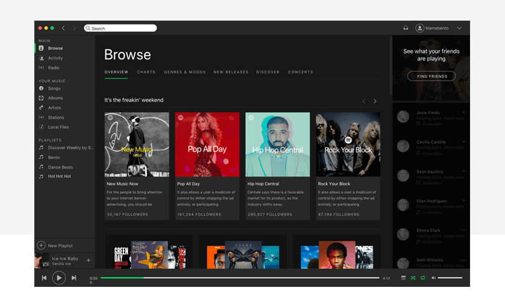505x300 pixels.
Task: Open the notifications inbox icon
Action: tap(406, 28)
